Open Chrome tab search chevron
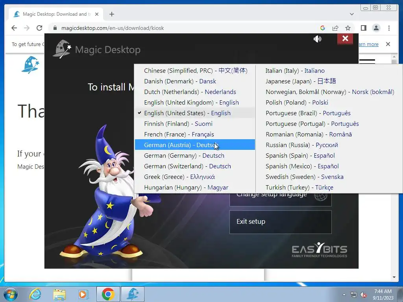 click(x=352, y=14)
